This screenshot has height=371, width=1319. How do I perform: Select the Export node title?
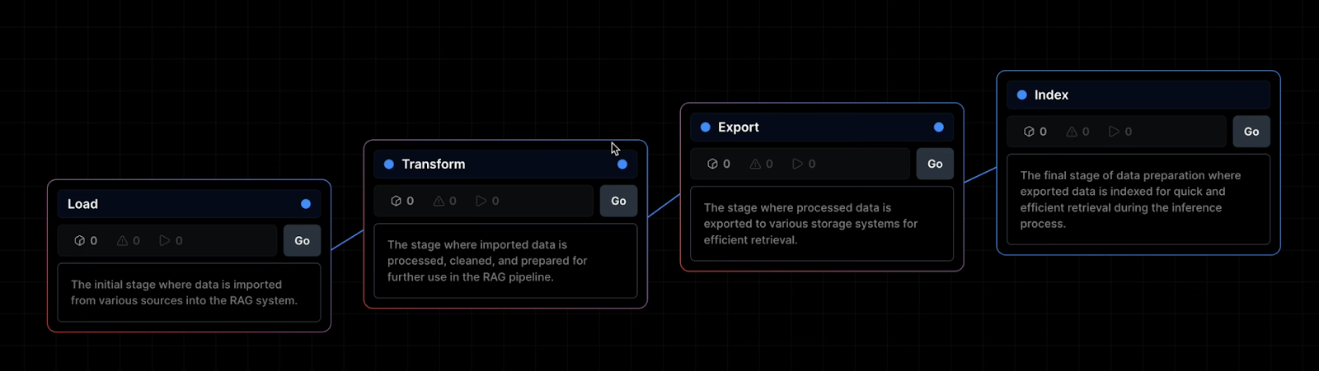coord(739,128)
